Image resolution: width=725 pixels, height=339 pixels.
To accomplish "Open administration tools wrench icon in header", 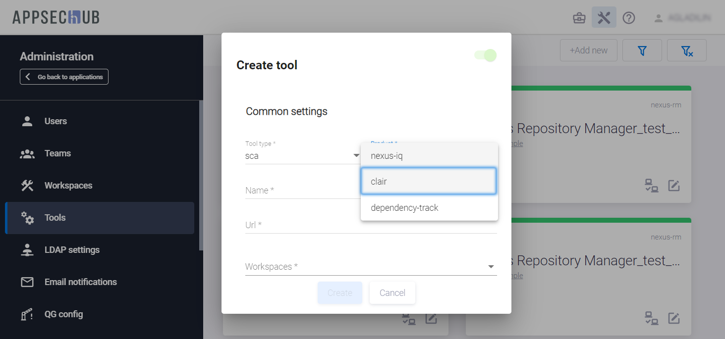I will click(604, 18).
